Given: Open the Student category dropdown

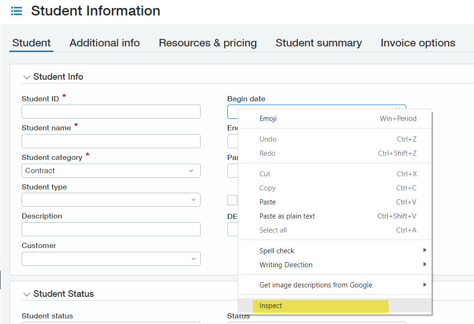Looking at the screenshot, I should tap(111, 171).
